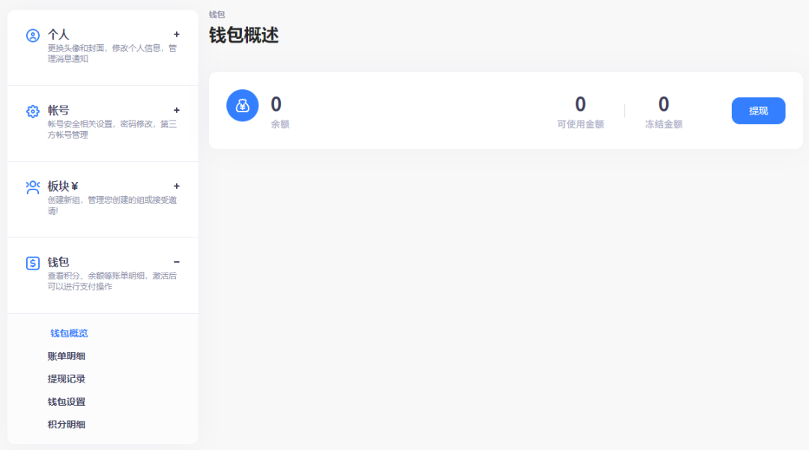Click the 余额 balance amount

point(276,105)
